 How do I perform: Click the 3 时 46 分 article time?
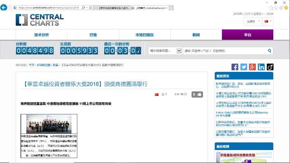click(181, 94)
